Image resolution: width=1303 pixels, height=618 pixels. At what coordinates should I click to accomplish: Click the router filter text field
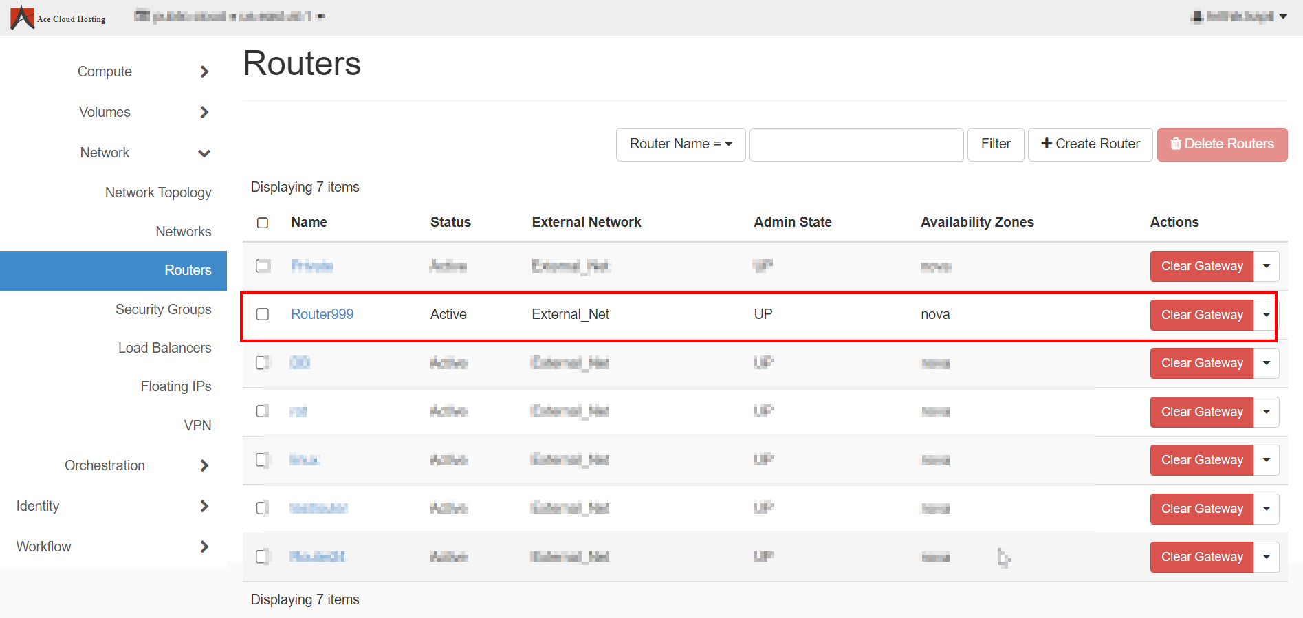point(855,144)
